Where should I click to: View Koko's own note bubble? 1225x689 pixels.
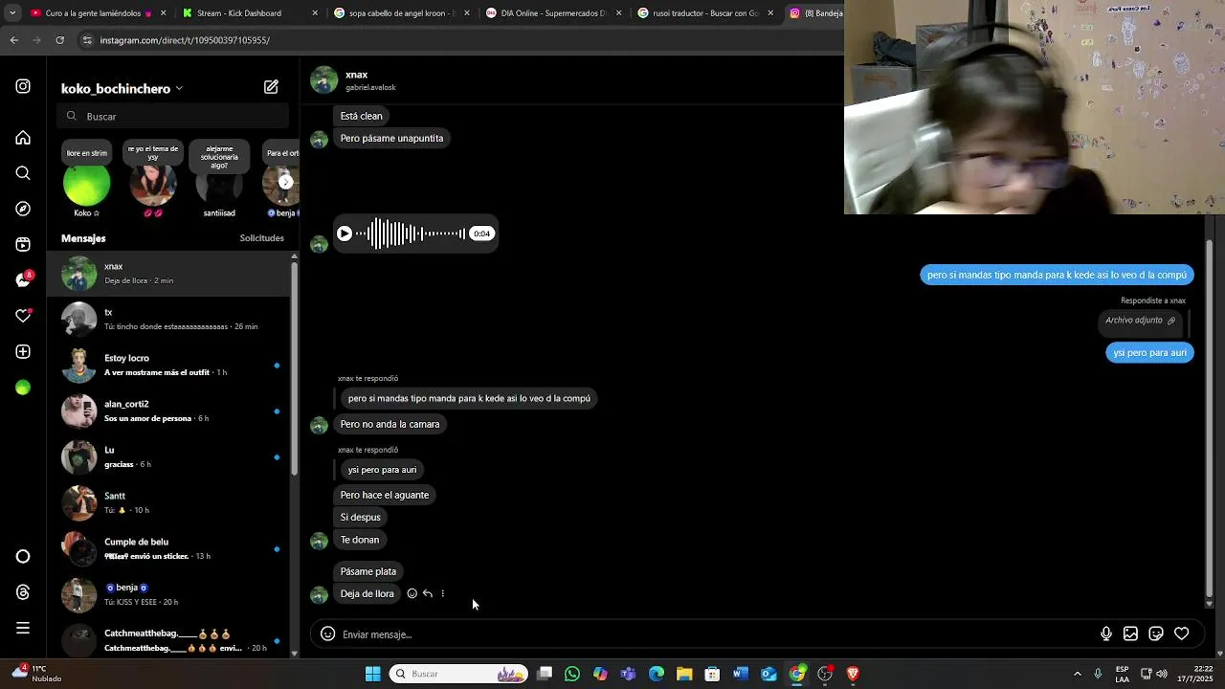pos(86,153)
